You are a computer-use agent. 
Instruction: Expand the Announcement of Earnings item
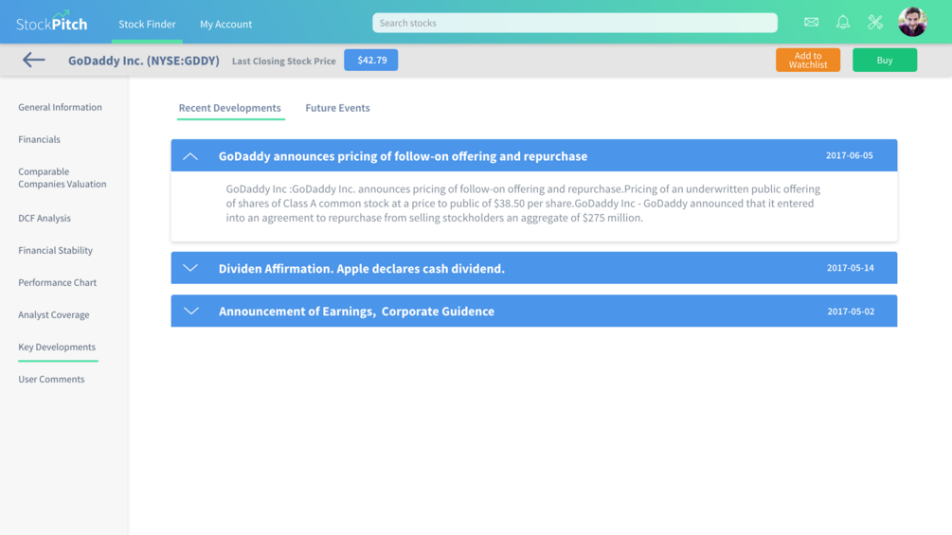pos(190,312)
